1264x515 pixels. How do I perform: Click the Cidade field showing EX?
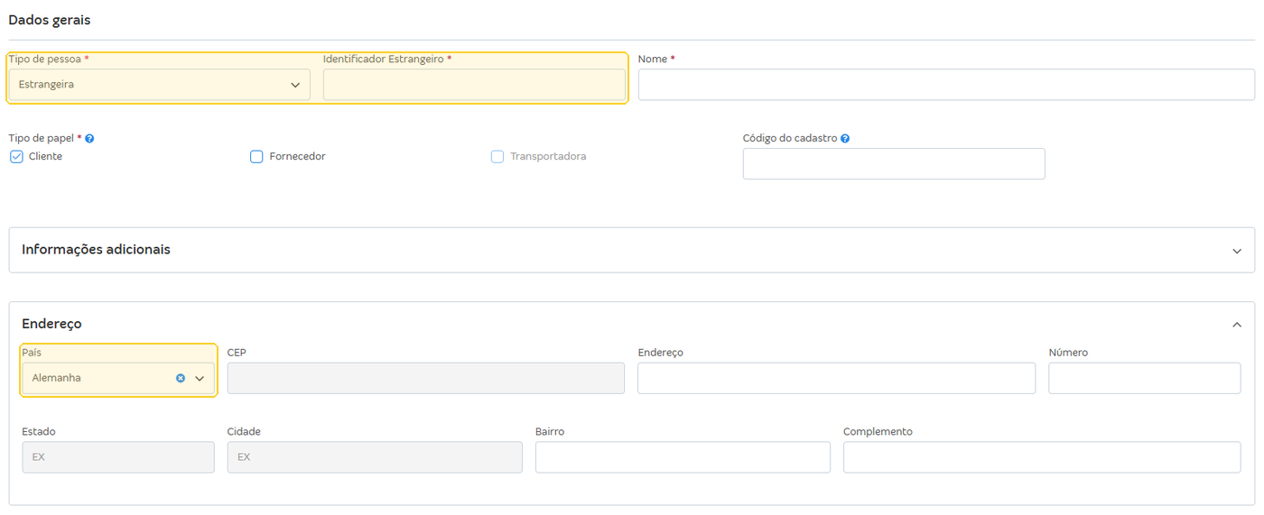[x=375, y=457]
